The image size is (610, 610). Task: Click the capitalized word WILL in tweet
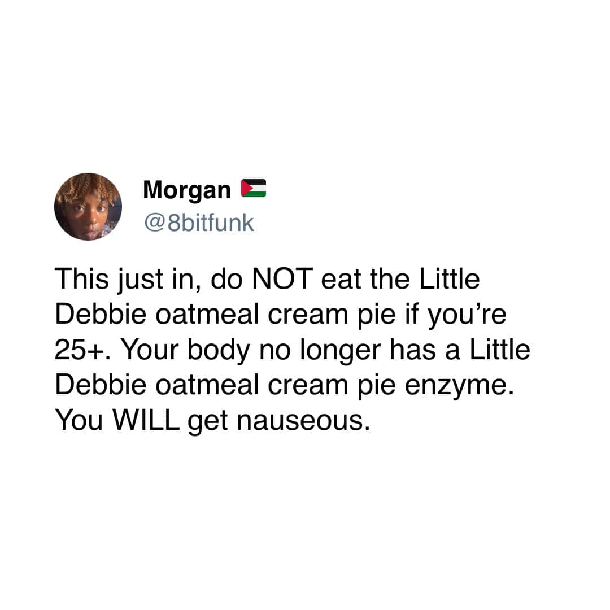(146, 420)
